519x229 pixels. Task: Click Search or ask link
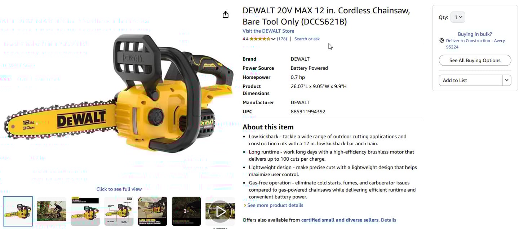(307, 39)
